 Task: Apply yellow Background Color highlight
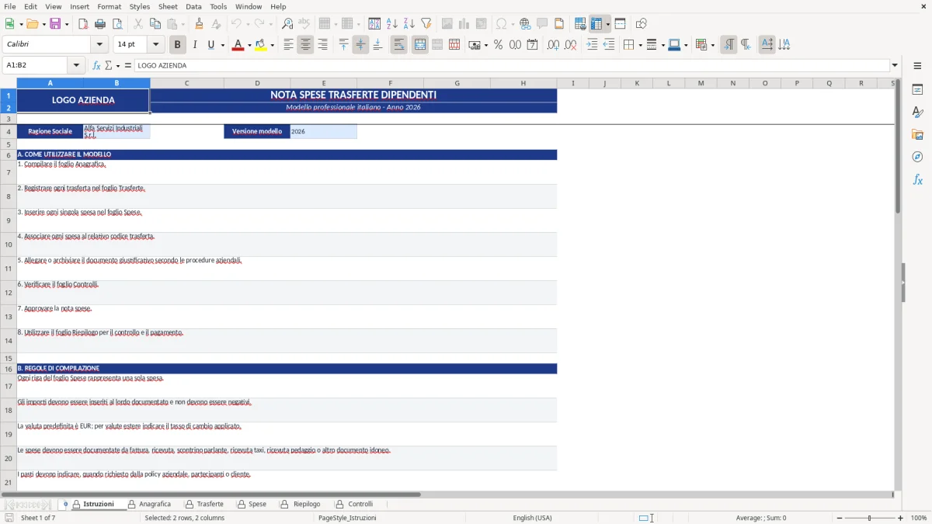coord(260,45)
